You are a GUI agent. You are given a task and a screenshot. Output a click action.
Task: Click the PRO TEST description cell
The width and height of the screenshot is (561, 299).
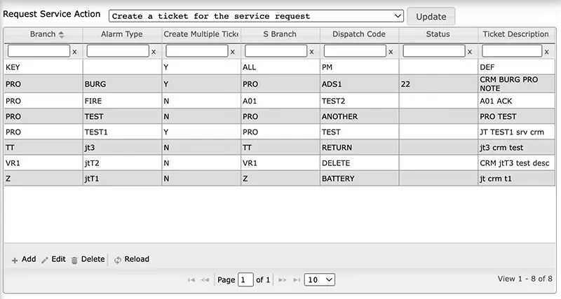[x=517, y=116]
